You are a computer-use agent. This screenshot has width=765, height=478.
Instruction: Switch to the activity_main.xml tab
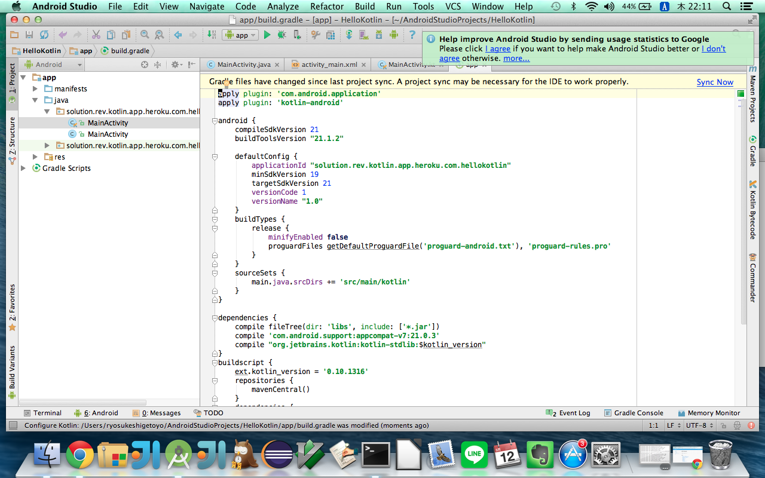point(329,65)
